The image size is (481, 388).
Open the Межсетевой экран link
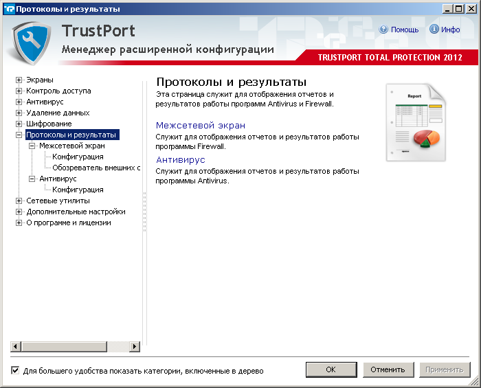201,126
